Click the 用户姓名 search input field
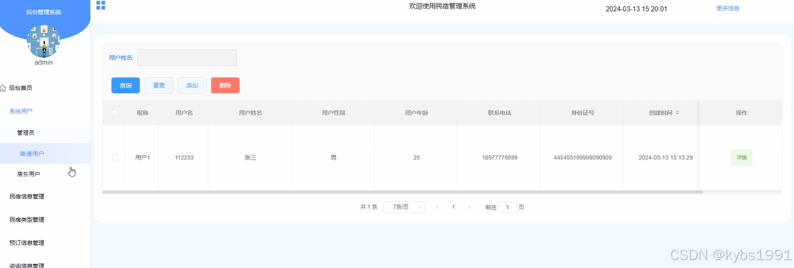 (x=187, y=57)
